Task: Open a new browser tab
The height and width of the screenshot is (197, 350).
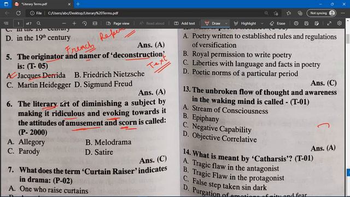Action: [x=78, y=4]
